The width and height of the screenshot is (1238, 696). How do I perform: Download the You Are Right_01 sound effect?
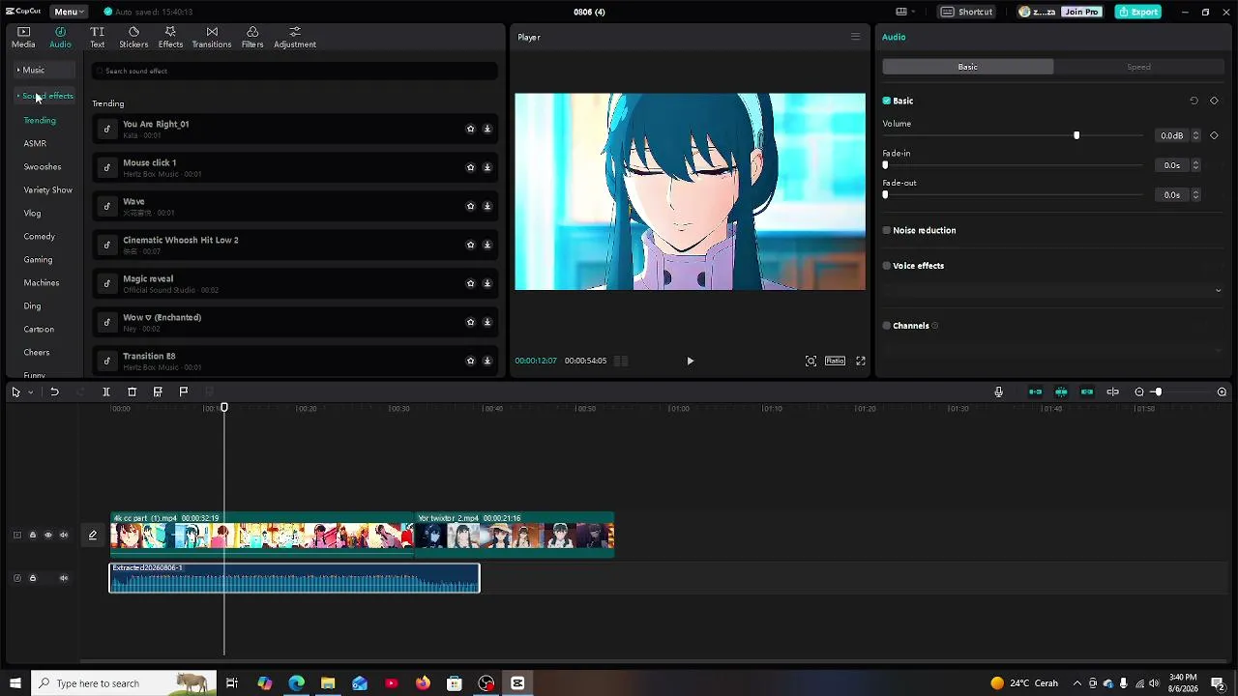pos(487,129)
